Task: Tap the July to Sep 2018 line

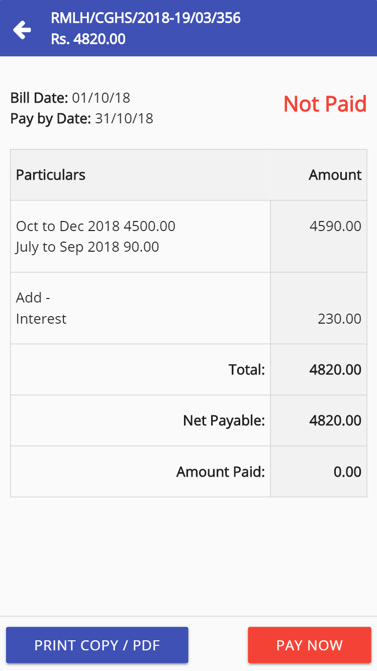Action: 87,247
